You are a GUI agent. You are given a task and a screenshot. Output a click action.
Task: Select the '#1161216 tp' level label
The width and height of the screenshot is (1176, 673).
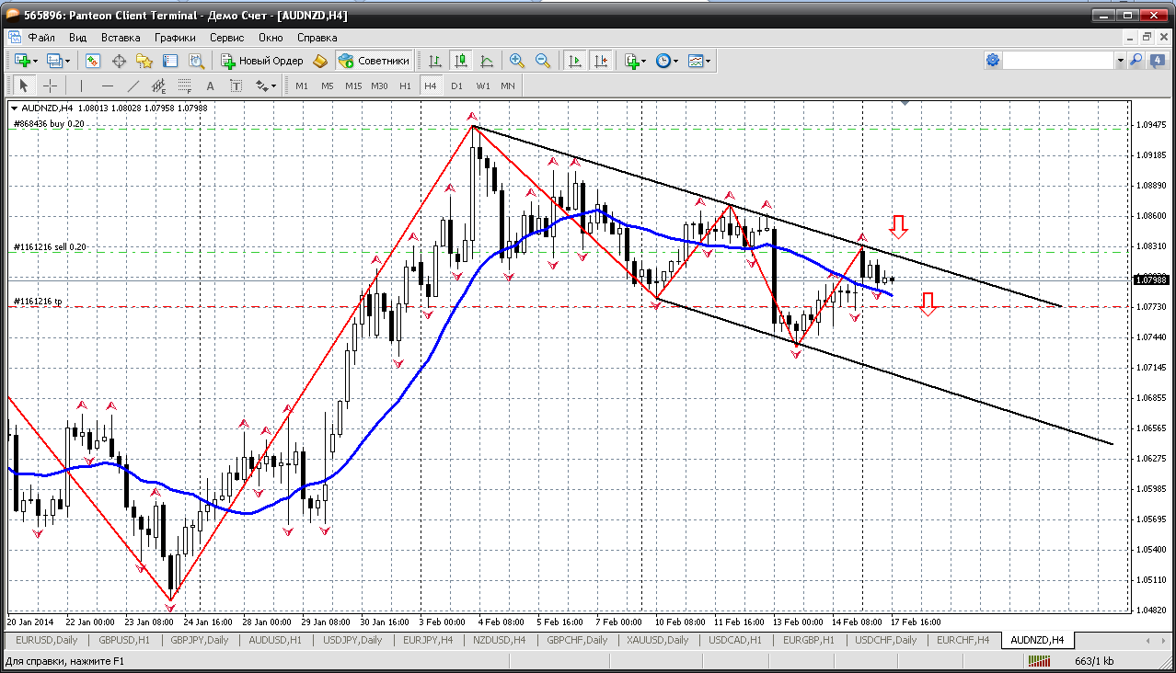tap(38, 302)
